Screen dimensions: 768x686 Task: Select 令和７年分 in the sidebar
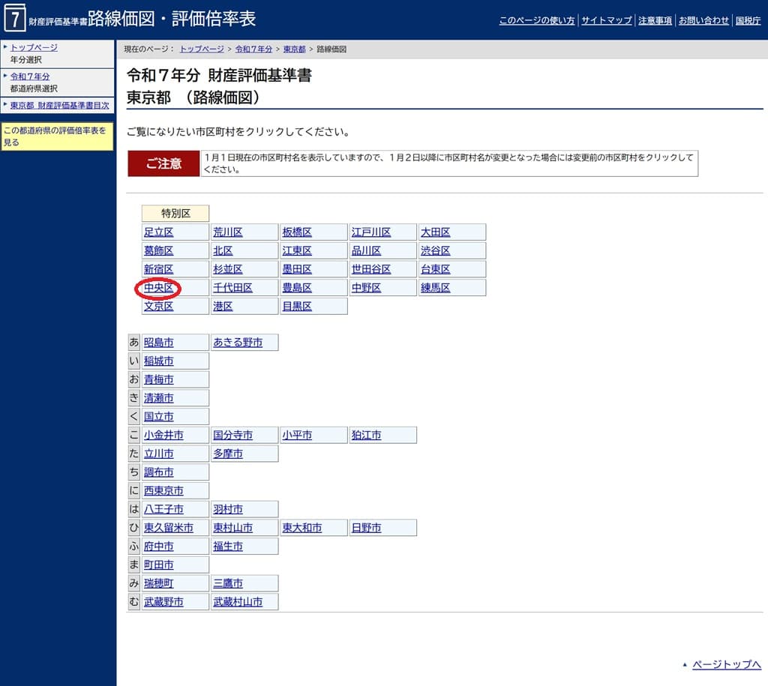tap(30, 76)
